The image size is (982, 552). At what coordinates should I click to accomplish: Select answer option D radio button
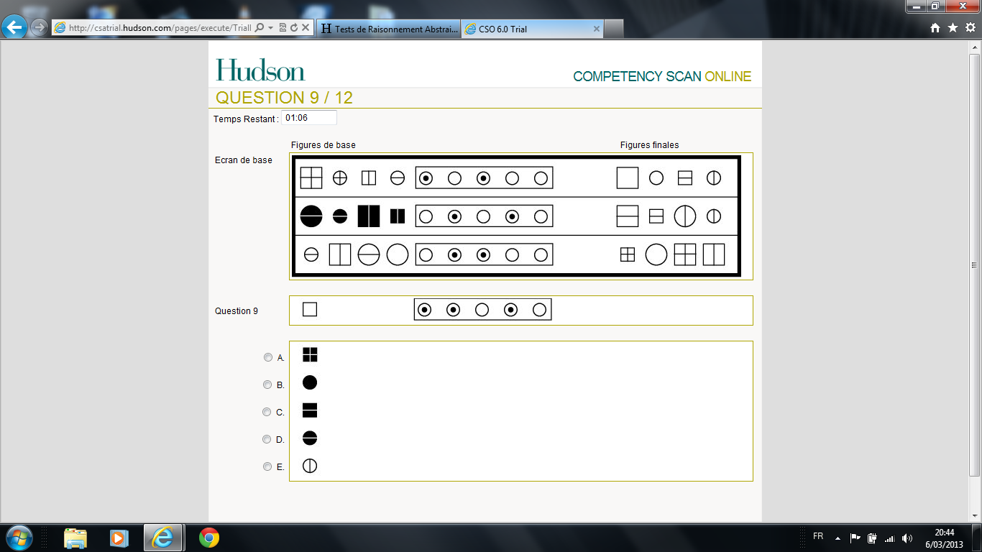[x=268, y=439]
